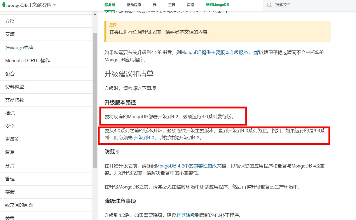
Task: Follow the 兼容性更改 link
Action: click(205, 166)
